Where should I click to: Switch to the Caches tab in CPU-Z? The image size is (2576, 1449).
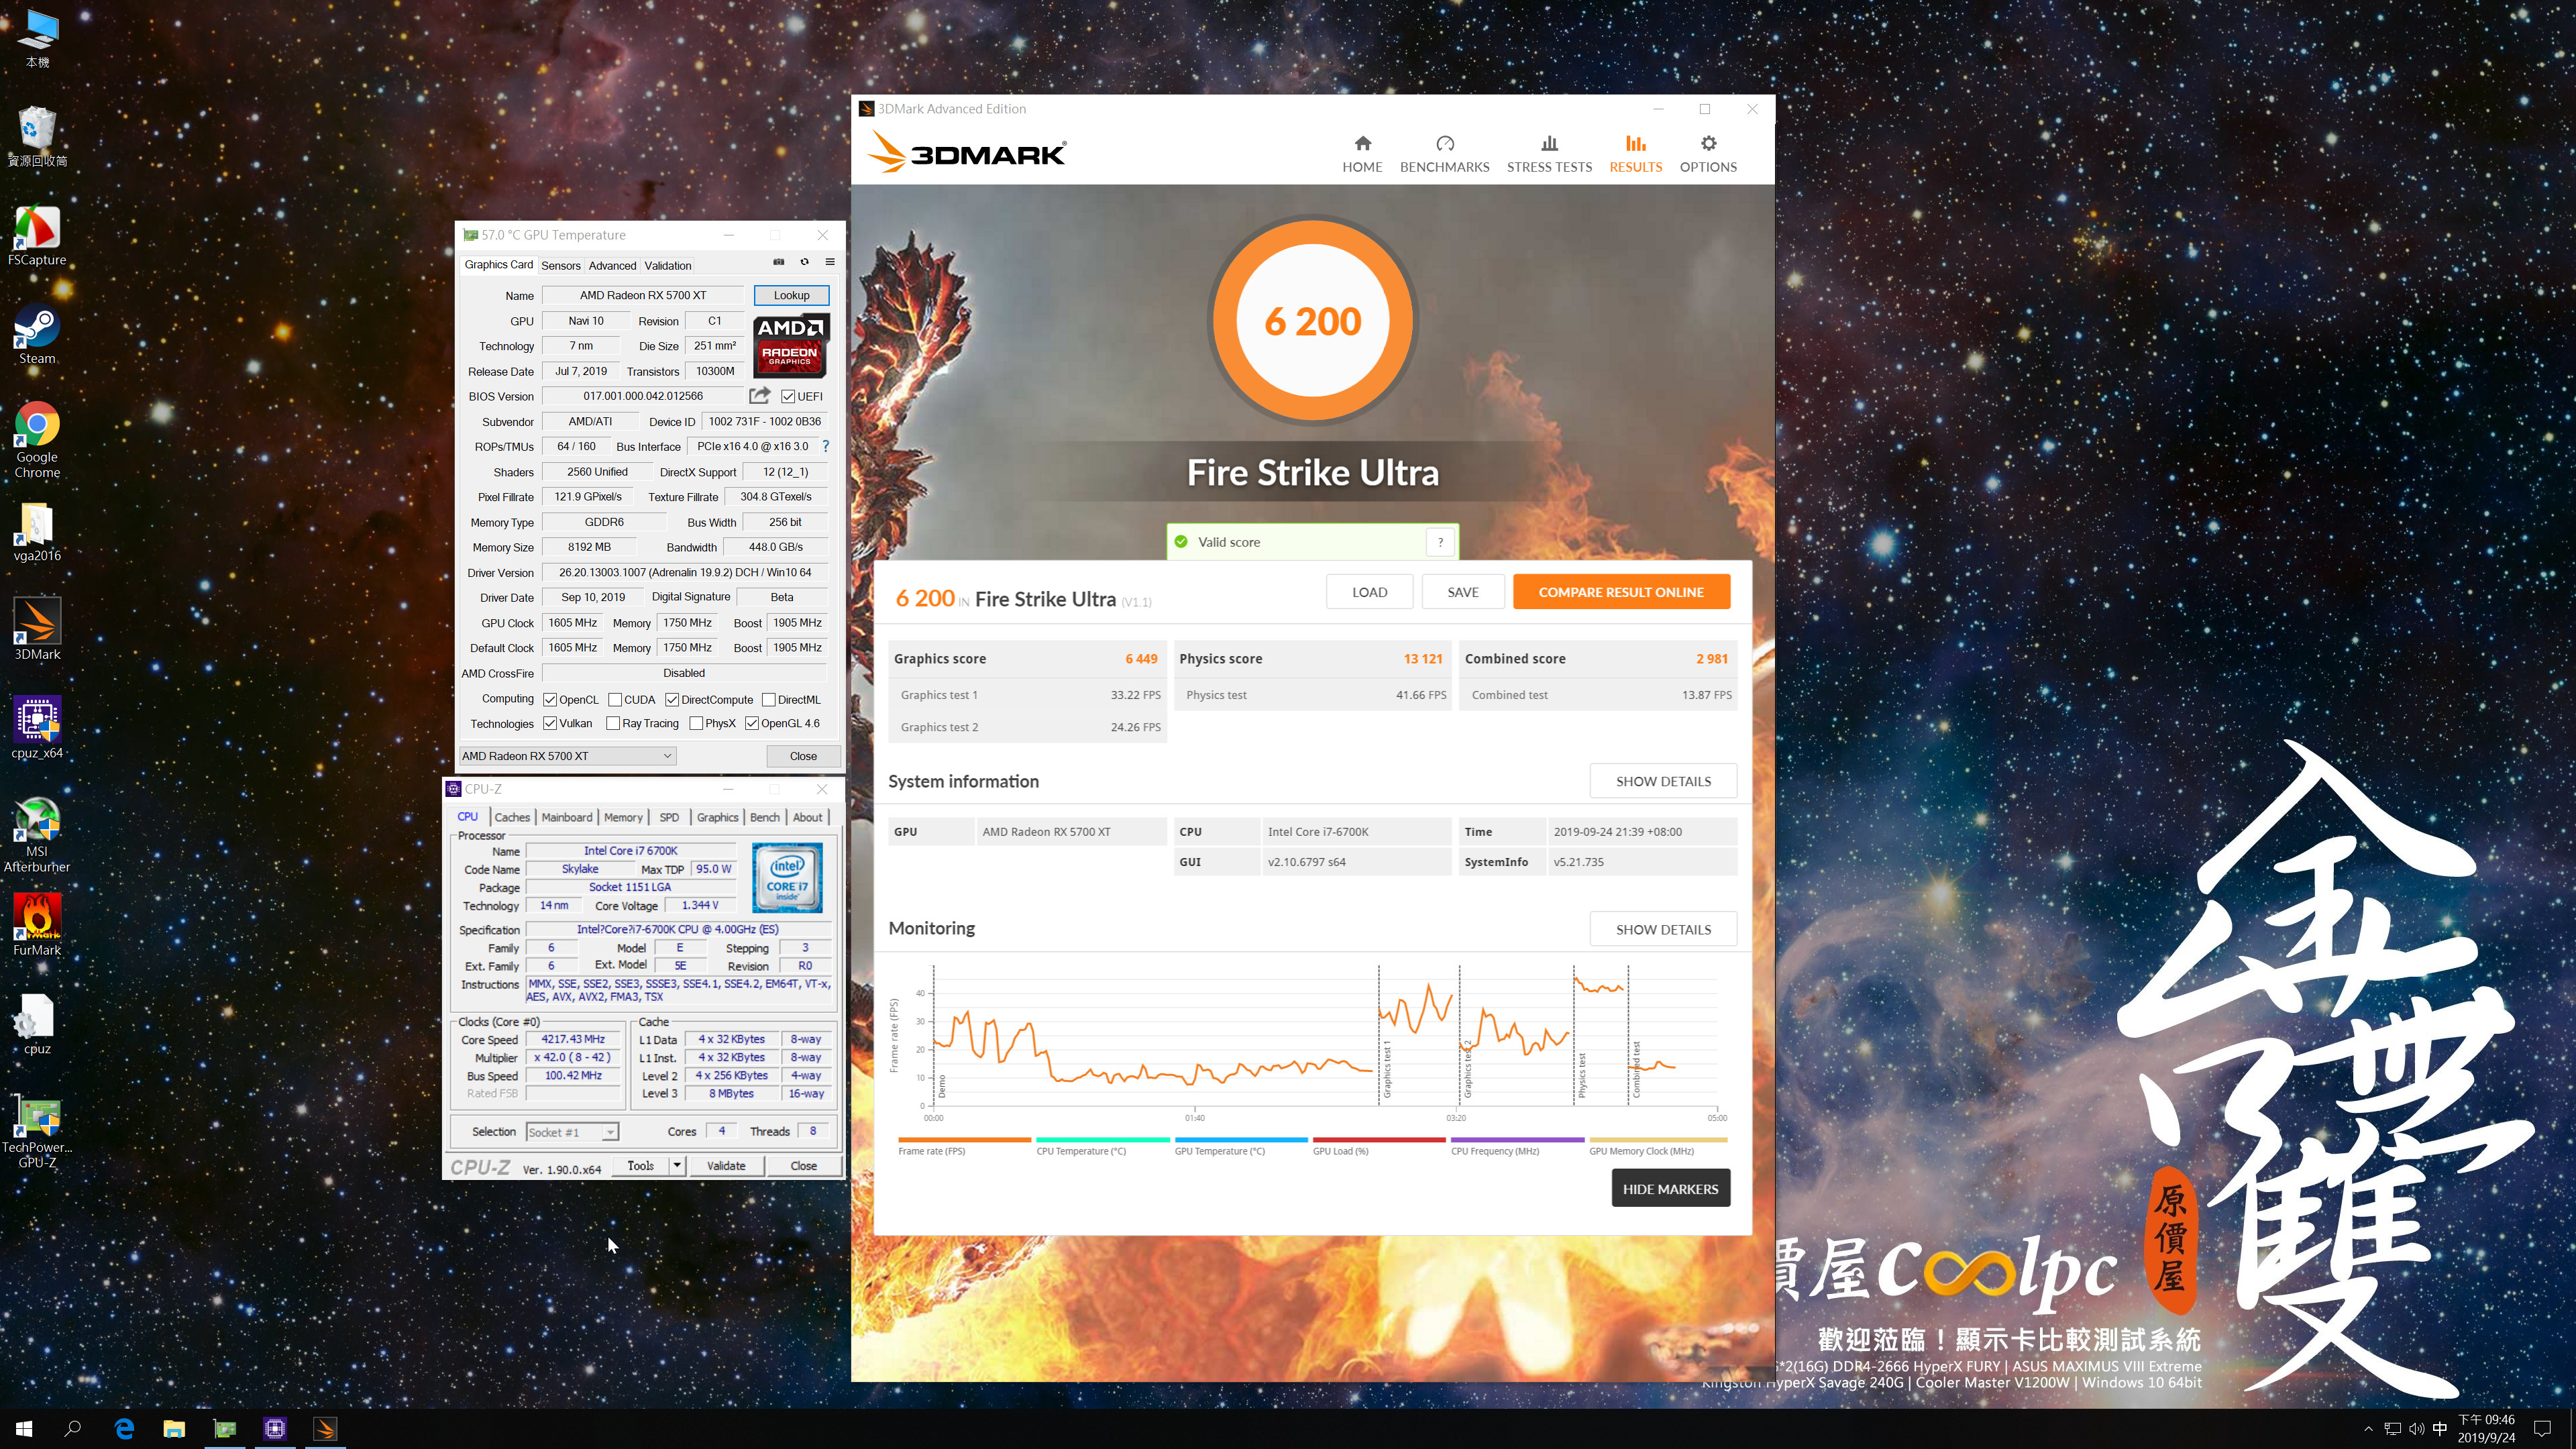512,817
